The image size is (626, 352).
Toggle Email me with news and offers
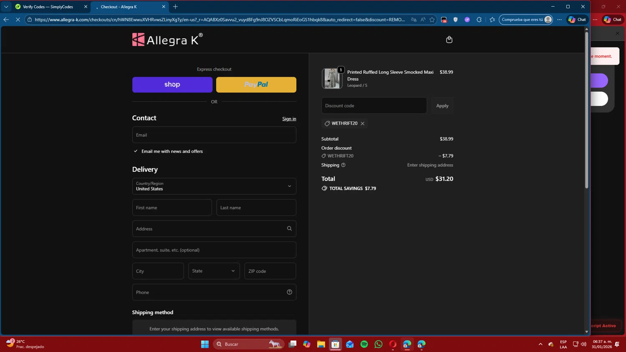[x=136, y=151]
